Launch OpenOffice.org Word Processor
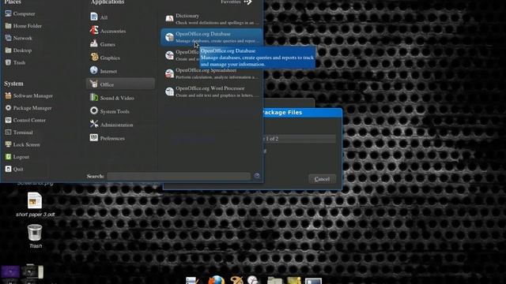 212,92
